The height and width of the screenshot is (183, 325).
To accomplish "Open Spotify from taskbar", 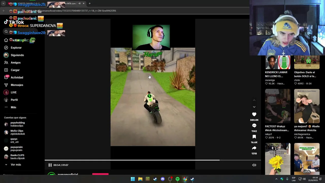I will (x=177, y=179).
